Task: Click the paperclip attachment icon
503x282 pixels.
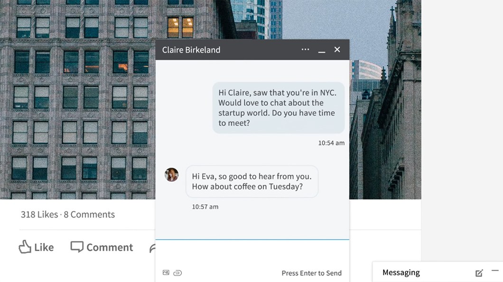Action: tap(177, 273)
